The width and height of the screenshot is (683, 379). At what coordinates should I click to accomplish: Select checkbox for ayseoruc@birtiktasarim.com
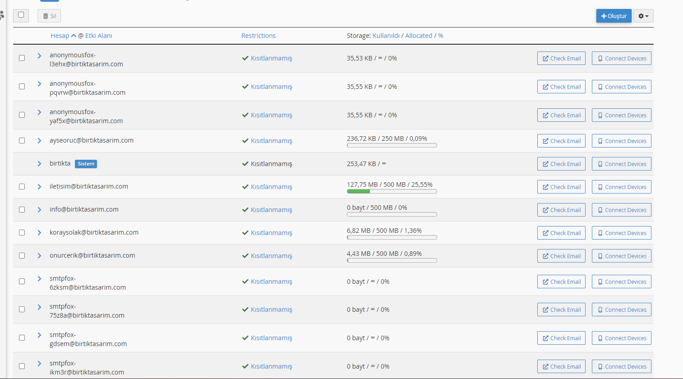(x=22, y=140)
